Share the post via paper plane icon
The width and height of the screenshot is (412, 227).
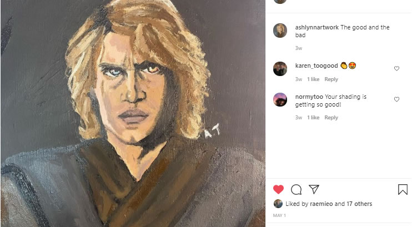click(x=314, y=189)
